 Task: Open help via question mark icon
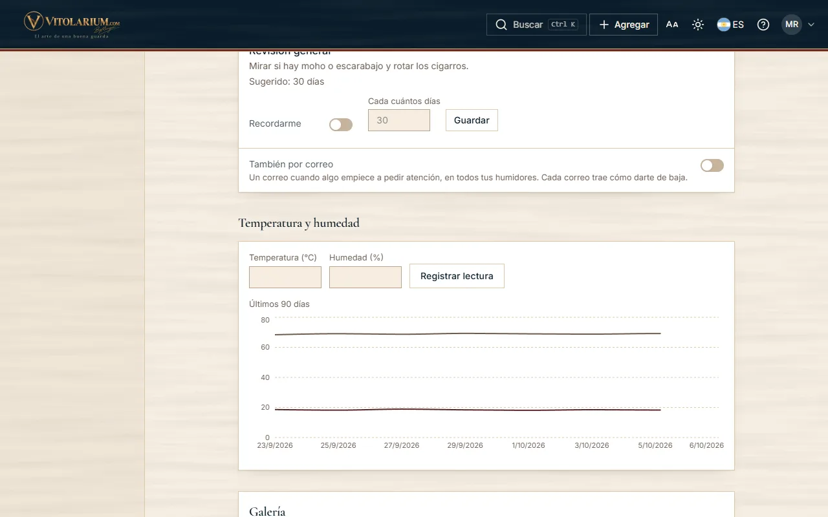point(763,25)
